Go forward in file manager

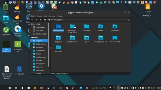tap(36, 20)
